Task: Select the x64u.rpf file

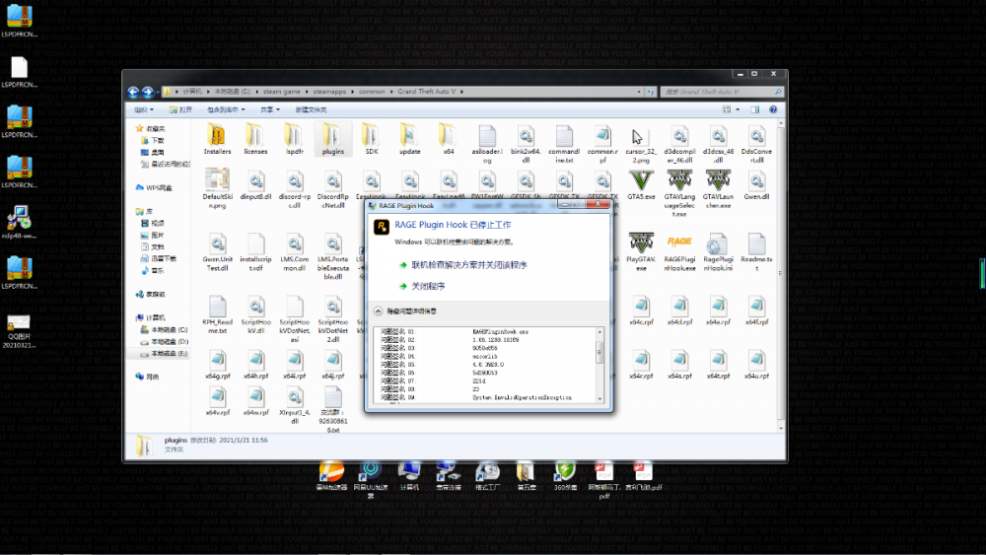Action: [756, 365]
